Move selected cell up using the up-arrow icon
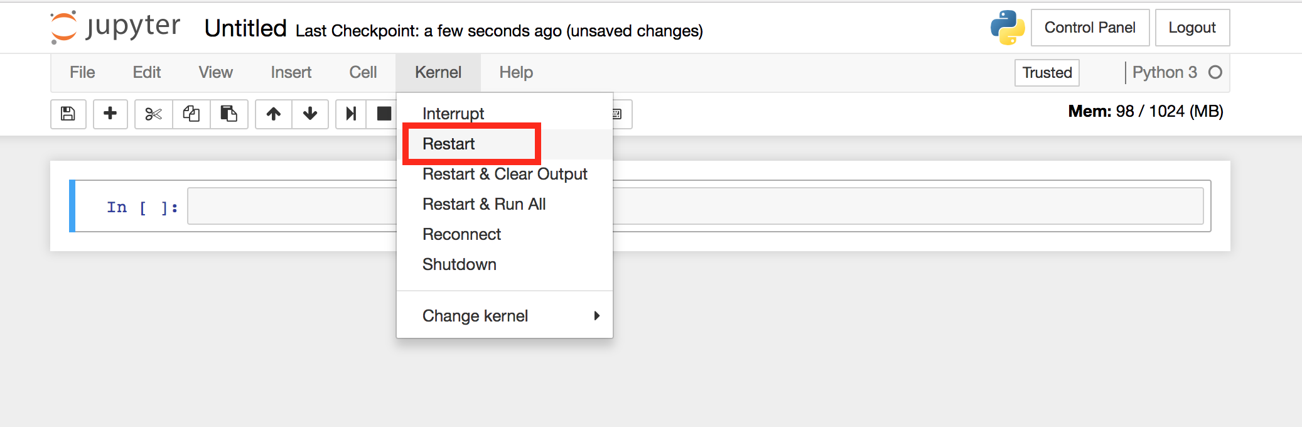The width and height of the screenshot is (1302, 427). click(273, 114)
